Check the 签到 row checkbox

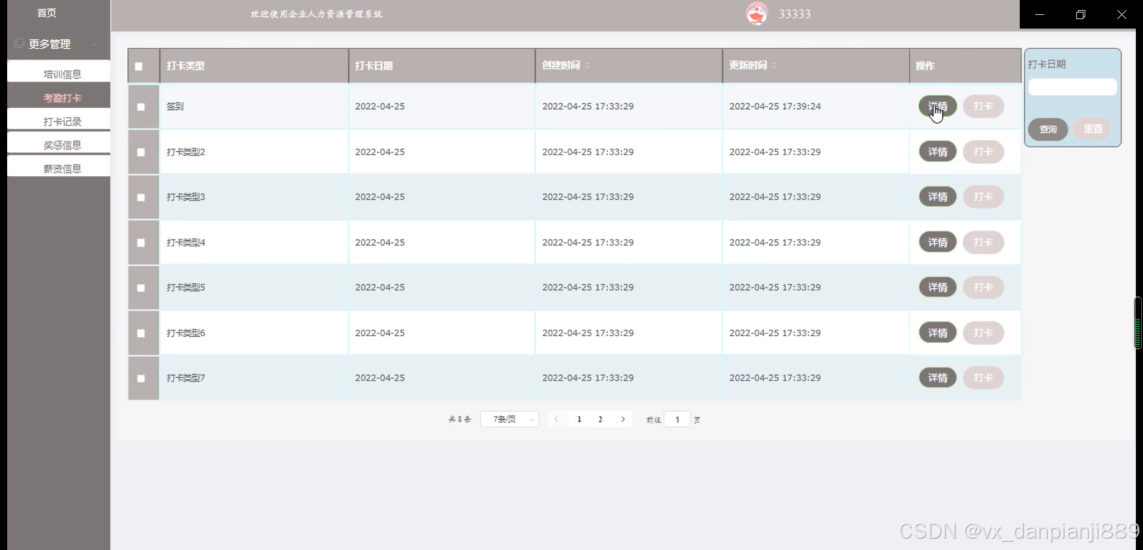141,107
